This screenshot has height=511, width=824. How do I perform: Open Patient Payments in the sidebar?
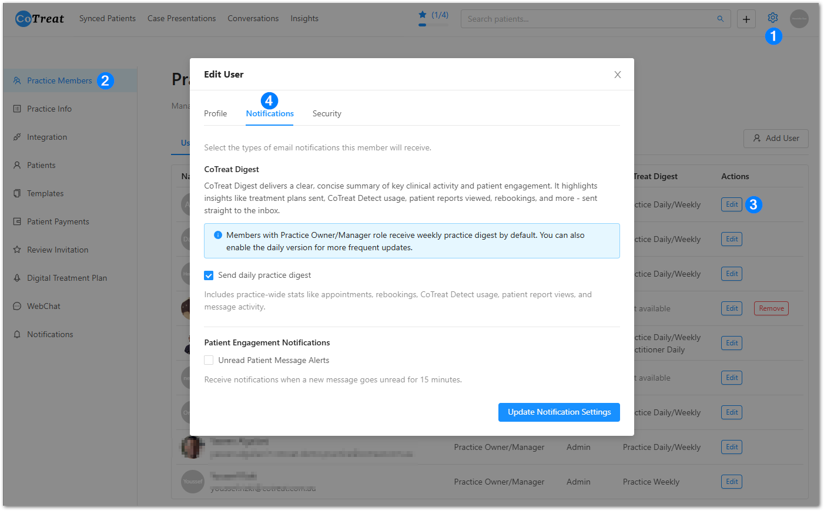[x=58, y=221]
